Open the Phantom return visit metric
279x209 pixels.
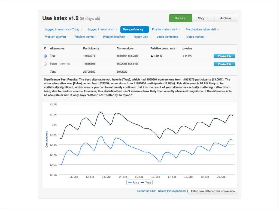(x=166, y=29)
